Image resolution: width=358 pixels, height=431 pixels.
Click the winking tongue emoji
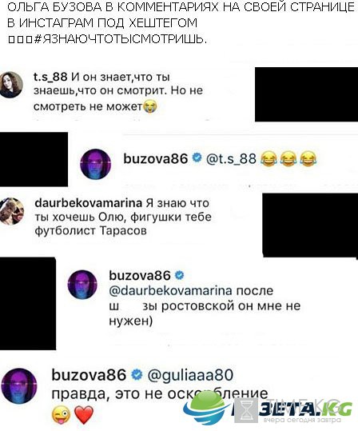point(61,415)
